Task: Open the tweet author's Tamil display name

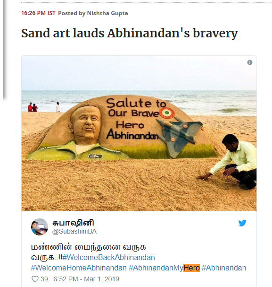Action: click(73, 223)
